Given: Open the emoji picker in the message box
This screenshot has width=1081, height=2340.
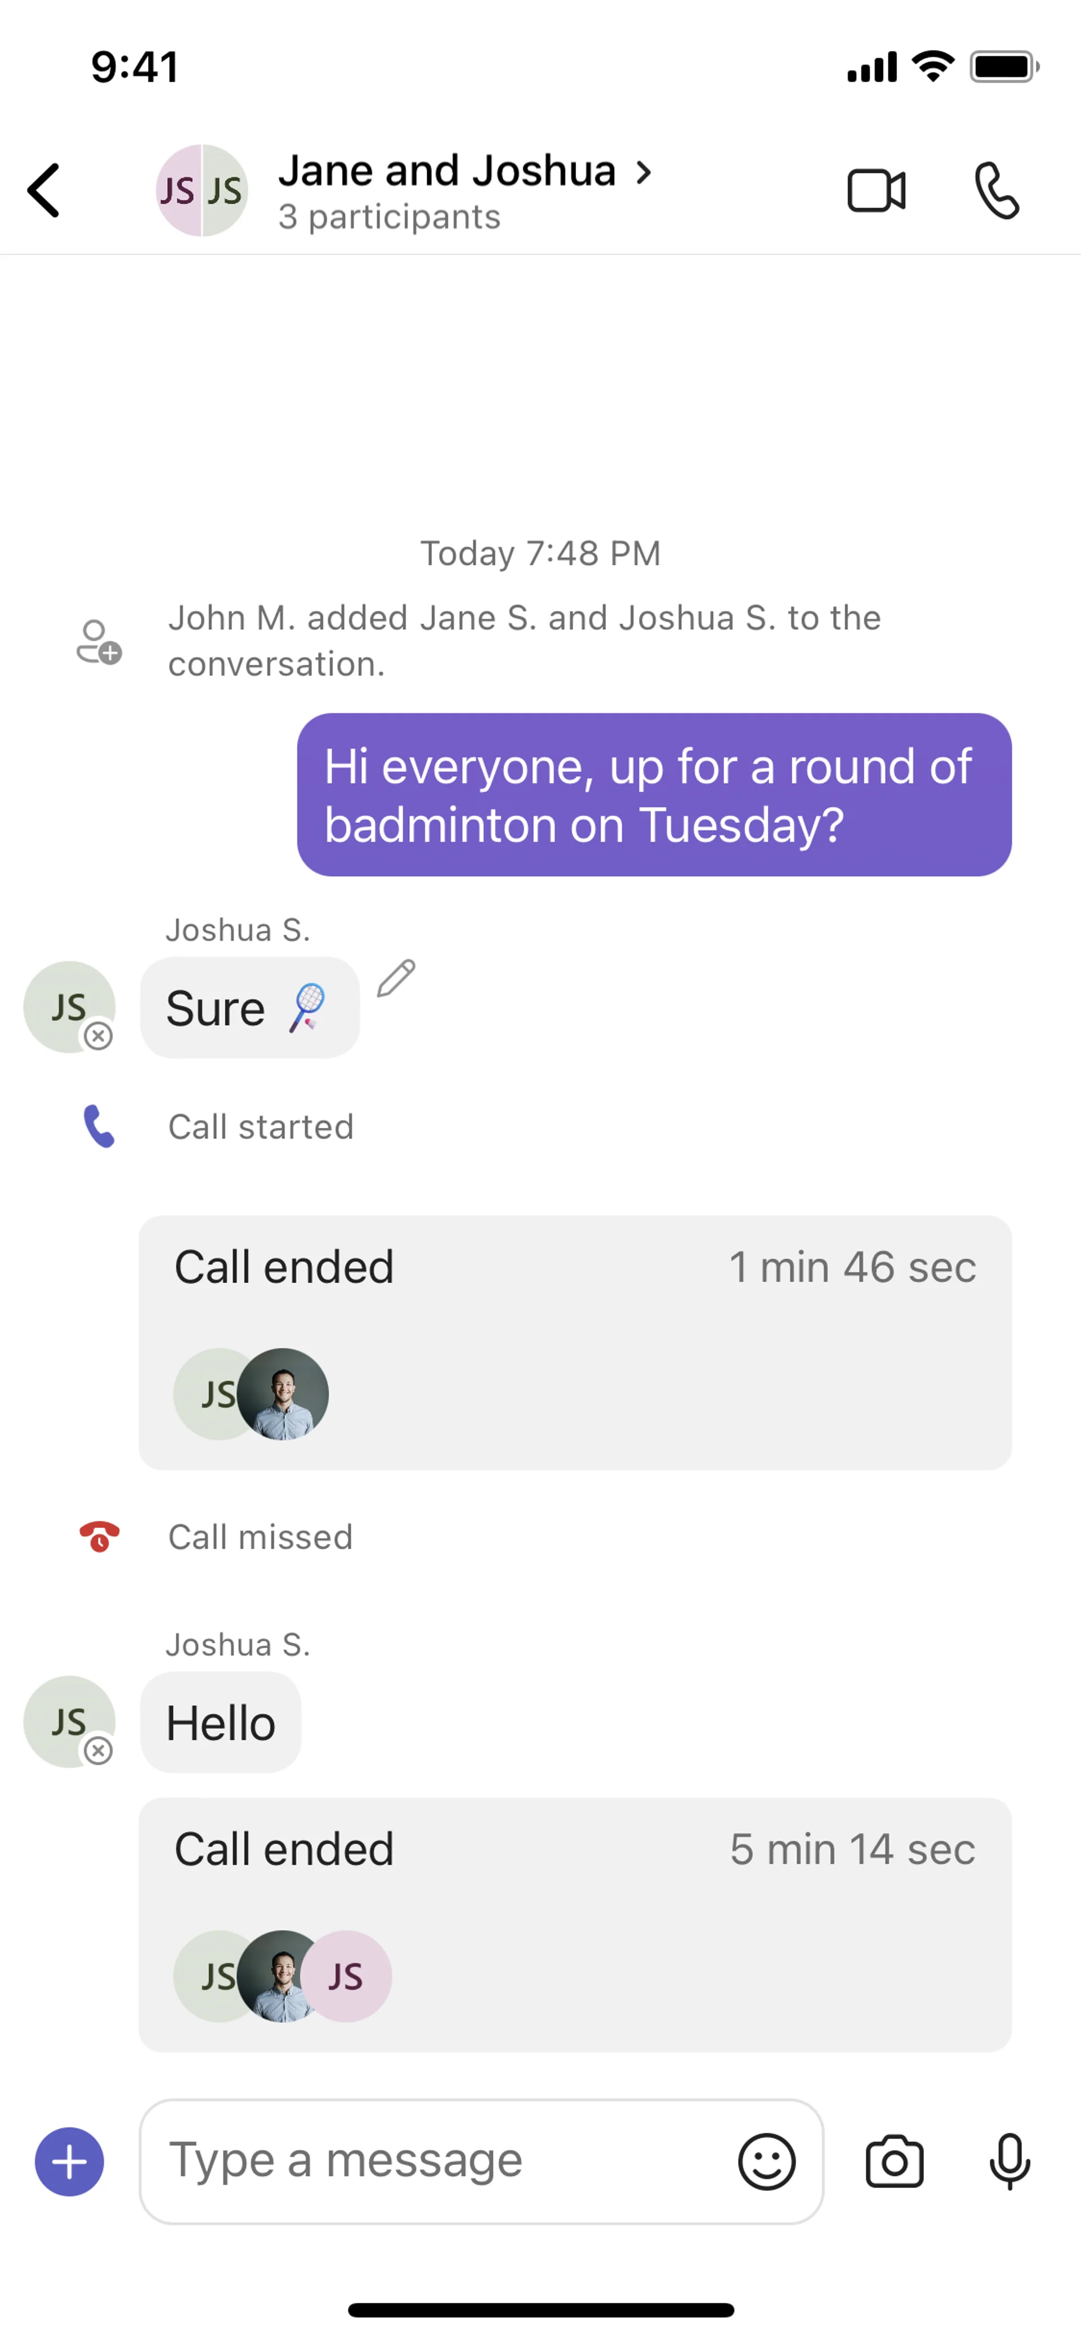Looking at the screenshot, I should [x=767, y=2161].
